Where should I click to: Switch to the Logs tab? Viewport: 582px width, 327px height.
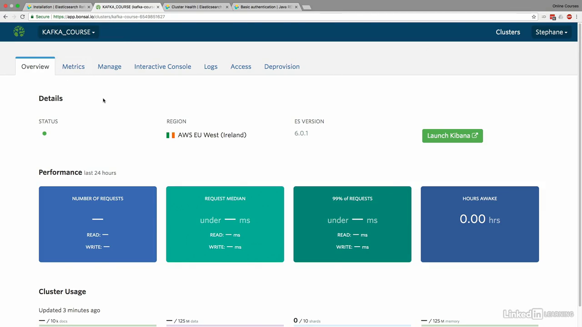[x=211, y=66]
